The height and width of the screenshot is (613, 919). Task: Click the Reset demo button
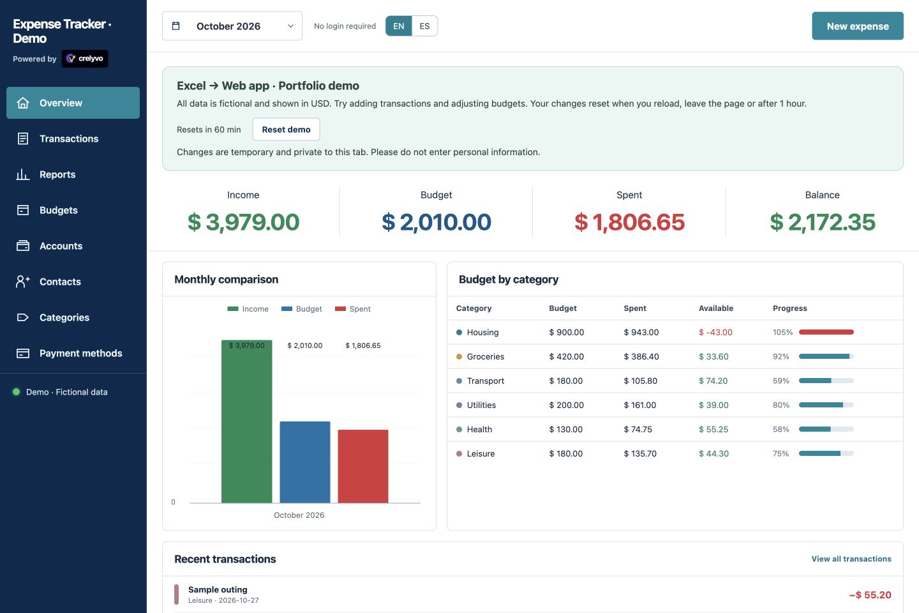(286, 130)
